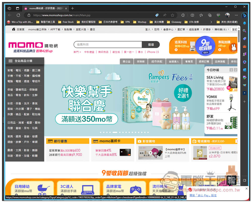The width and height of the screenshot is (252, 203).
Task: Click the browser address bar URL
Action: click(x=62, y=15)
